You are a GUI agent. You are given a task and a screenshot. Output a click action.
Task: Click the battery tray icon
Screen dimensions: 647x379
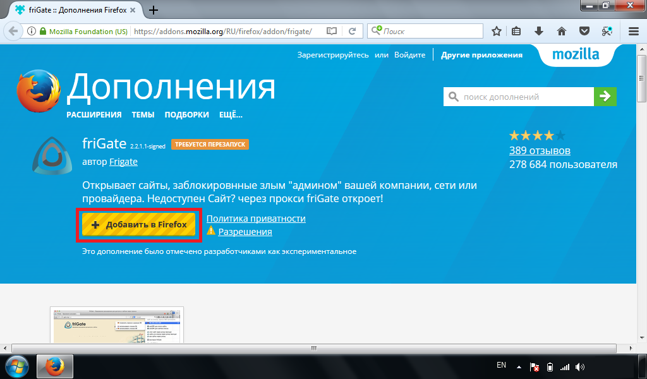tap(550, 367)
